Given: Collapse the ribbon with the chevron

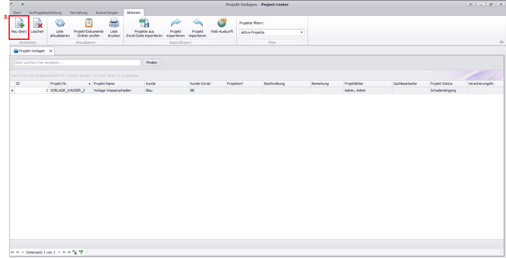Looking at the screenshot, I should pos(501,42).
